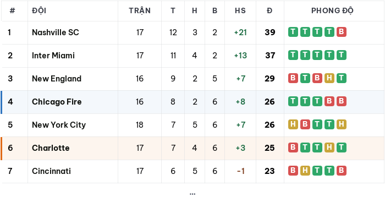Viewport: 385px width, 202px height.
Task: Click Cincinnati's yellow H form badge
Action: 305,171
